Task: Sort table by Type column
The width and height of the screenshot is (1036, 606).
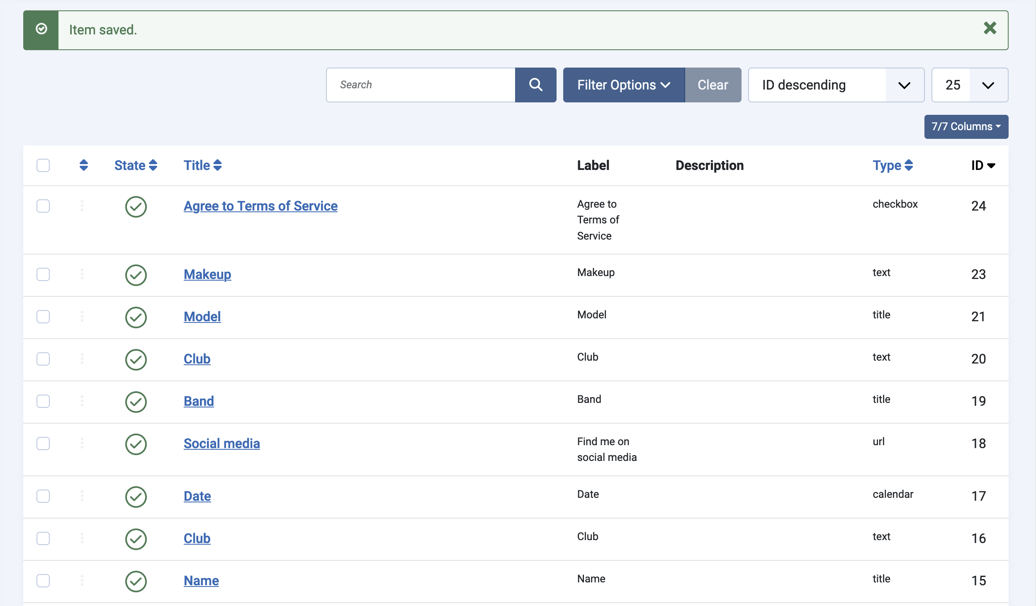Action: pos(893,165)
